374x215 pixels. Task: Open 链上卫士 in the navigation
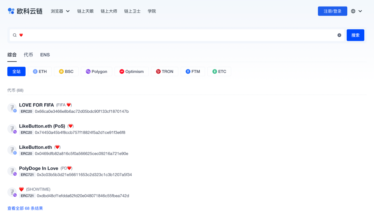point(132,11)
